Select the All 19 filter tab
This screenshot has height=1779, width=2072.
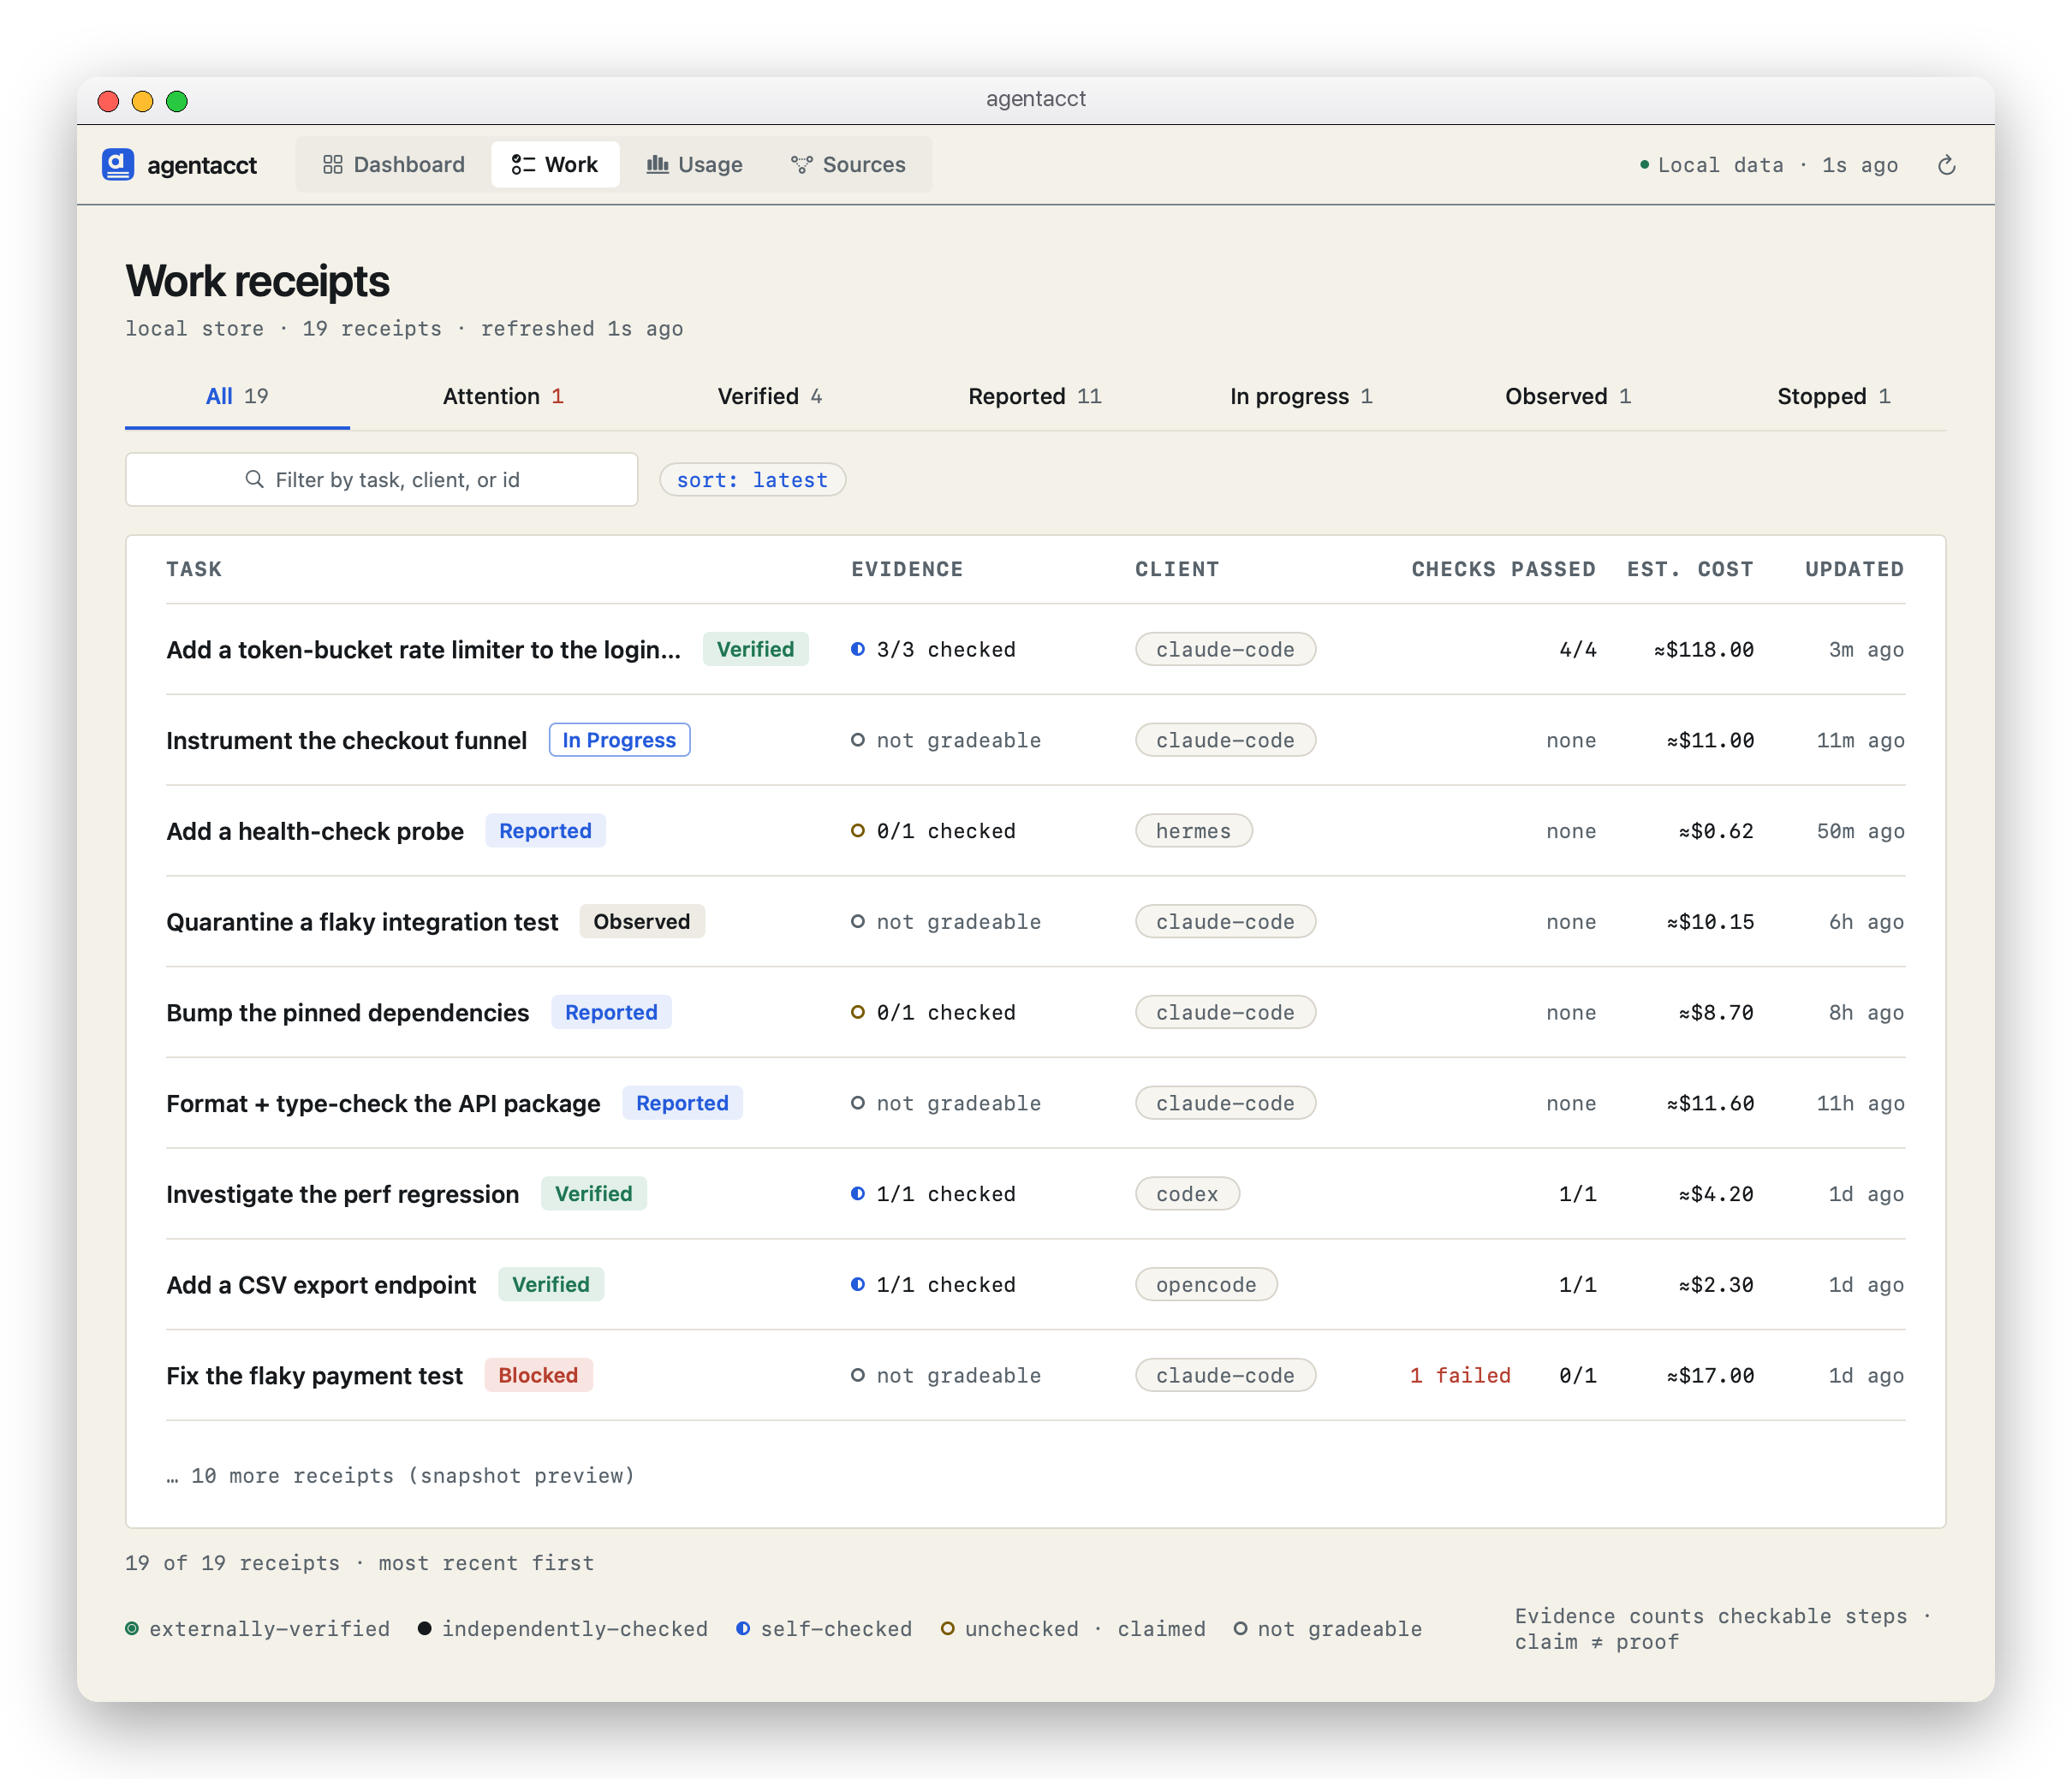tap(237, 396)
